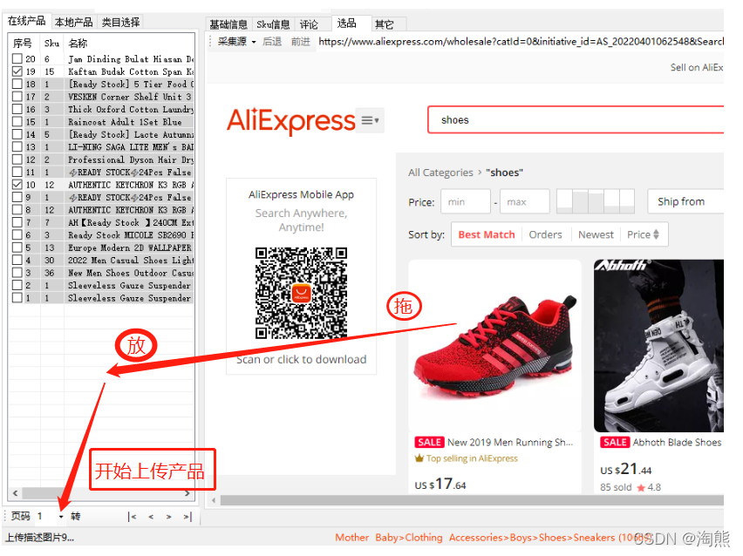Switch to 本地产品 tab
The image size is (743, 556).
[73, 23]
